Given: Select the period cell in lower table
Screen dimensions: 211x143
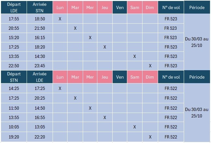Looking at the screenshot, I should 197,113.
